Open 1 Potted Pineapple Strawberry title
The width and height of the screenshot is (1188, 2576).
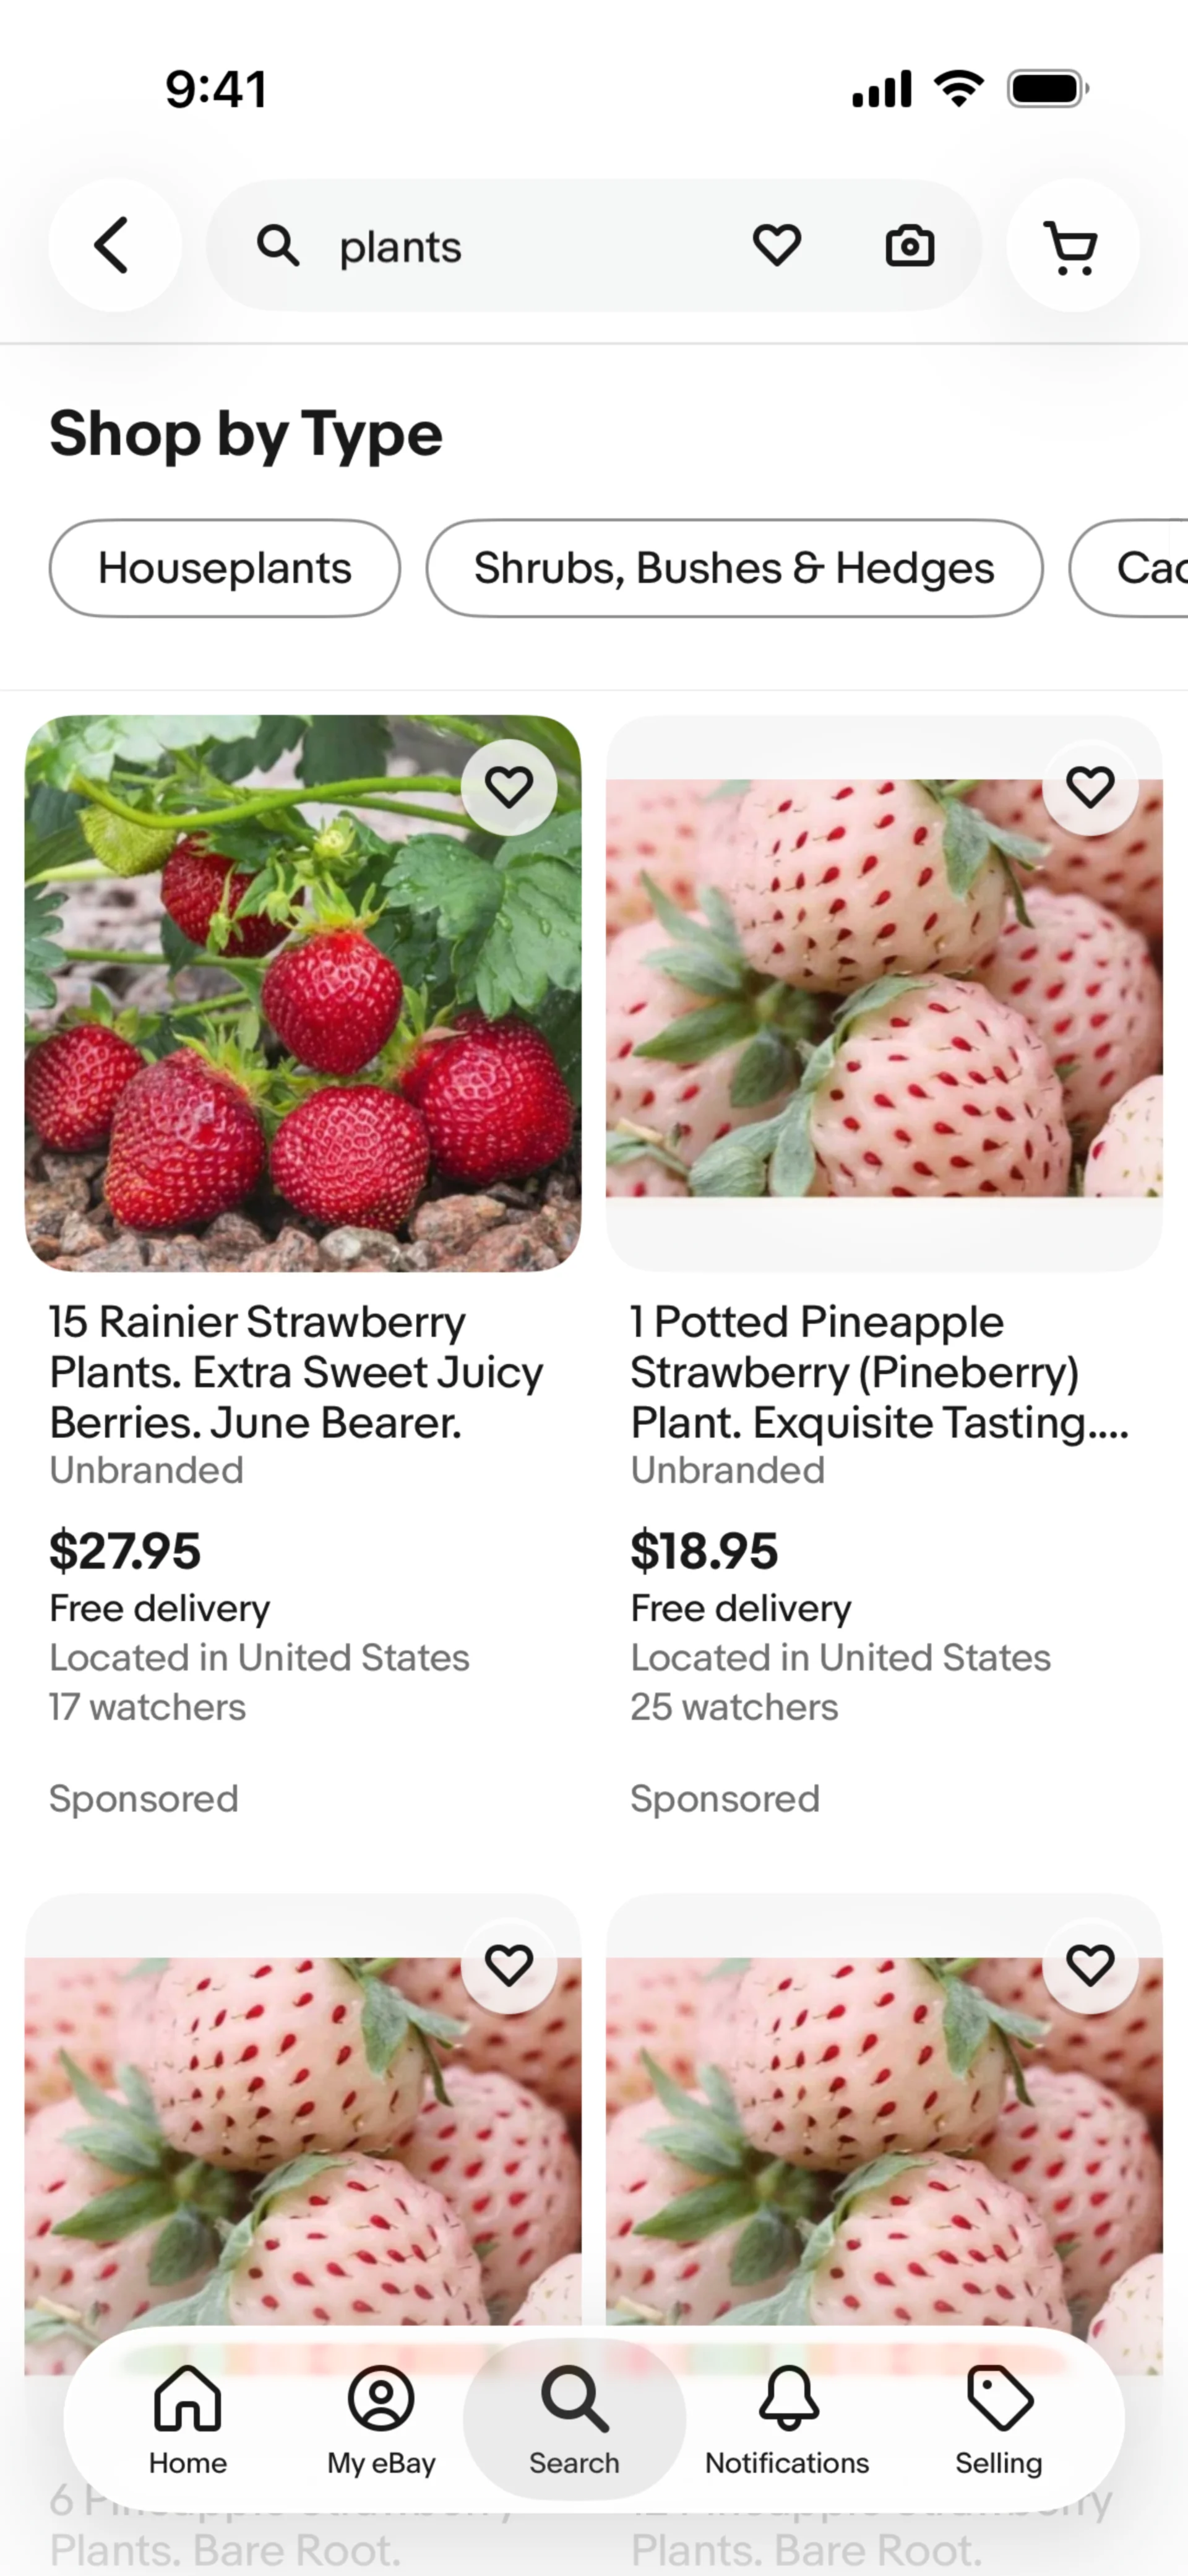click(x=878, y=1372)
